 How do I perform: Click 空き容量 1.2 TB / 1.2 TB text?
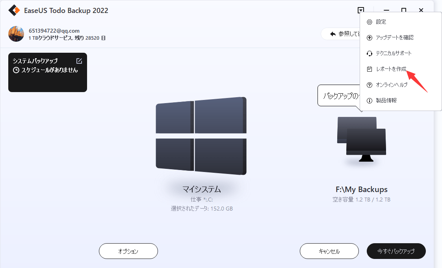pyautogui.click(x=361, y=200)
